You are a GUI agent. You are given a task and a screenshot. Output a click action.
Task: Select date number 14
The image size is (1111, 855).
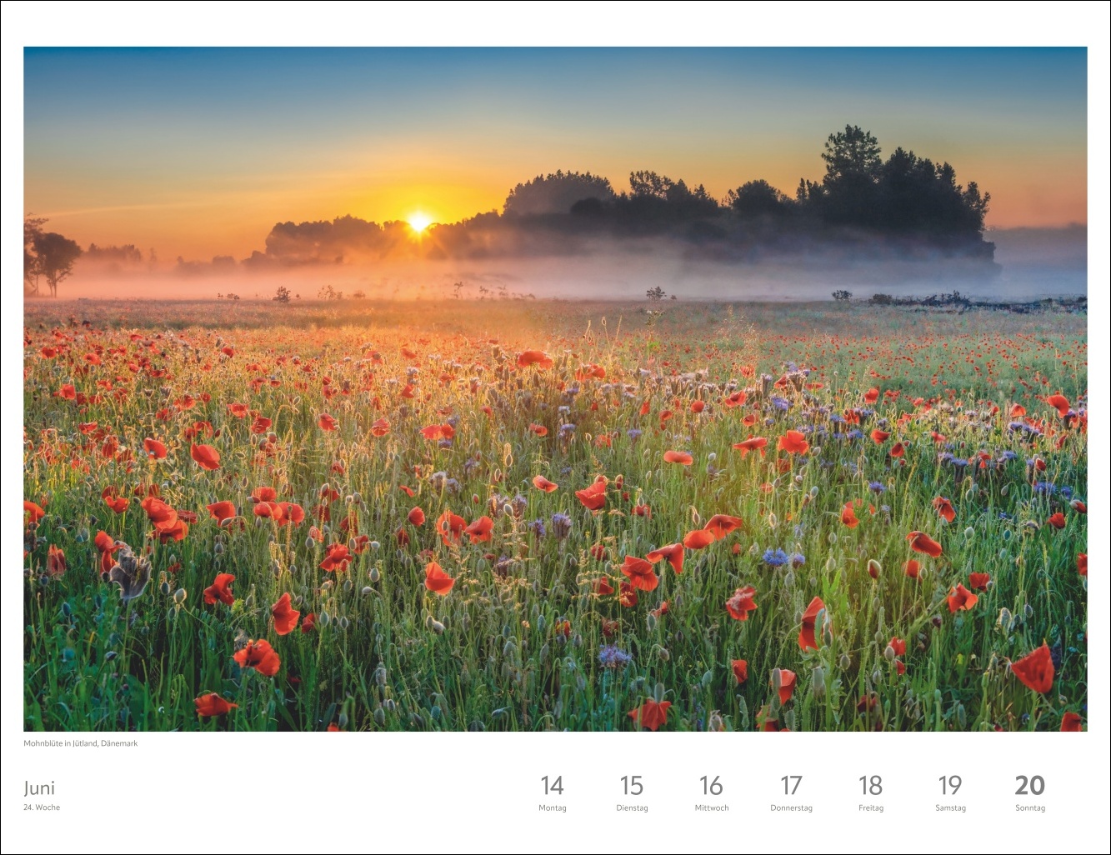coord(552,786)
